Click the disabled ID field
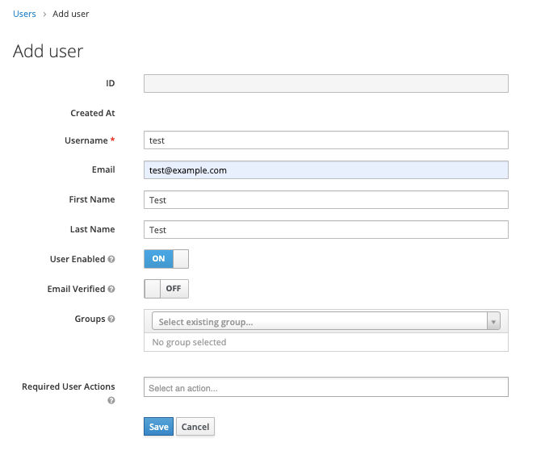Screen dimensions: 545x451 [326, 84]
